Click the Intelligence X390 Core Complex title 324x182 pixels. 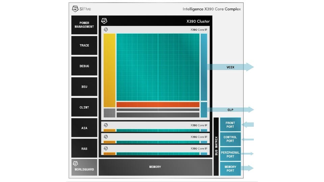pyautogui.click(x=212, y=9)
